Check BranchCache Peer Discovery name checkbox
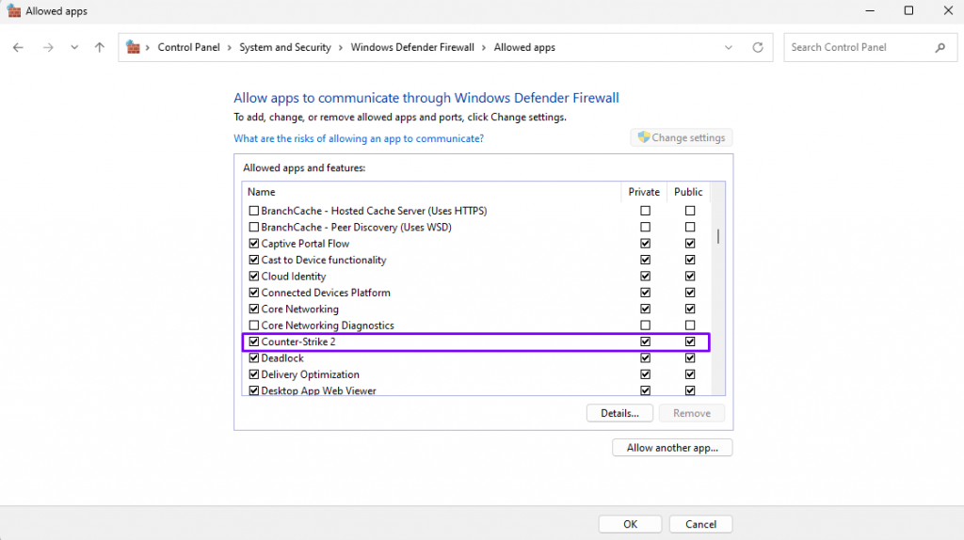The height and width of the screenshot is (540, 964). 253,228
